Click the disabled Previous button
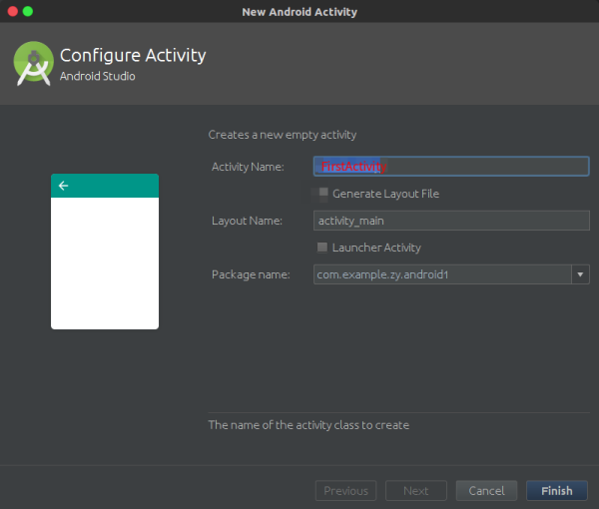 pos(345,490)
